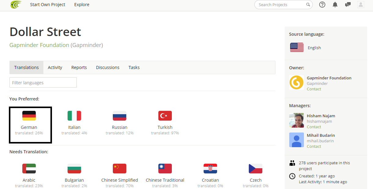
Task: Click Mihail Budarin's avatar image
Action: point(297,140)
